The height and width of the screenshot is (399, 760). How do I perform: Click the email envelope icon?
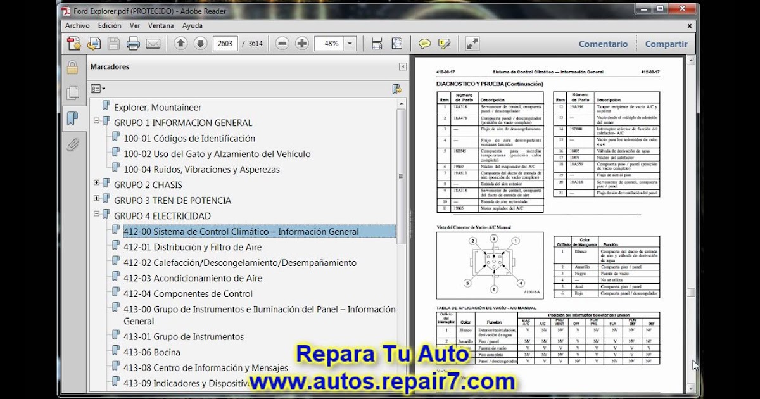(x=153, y=44)
